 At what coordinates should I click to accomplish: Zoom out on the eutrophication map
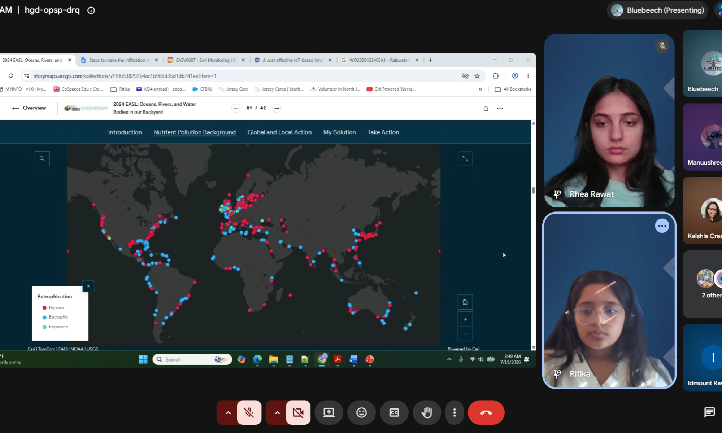[465, 334]
